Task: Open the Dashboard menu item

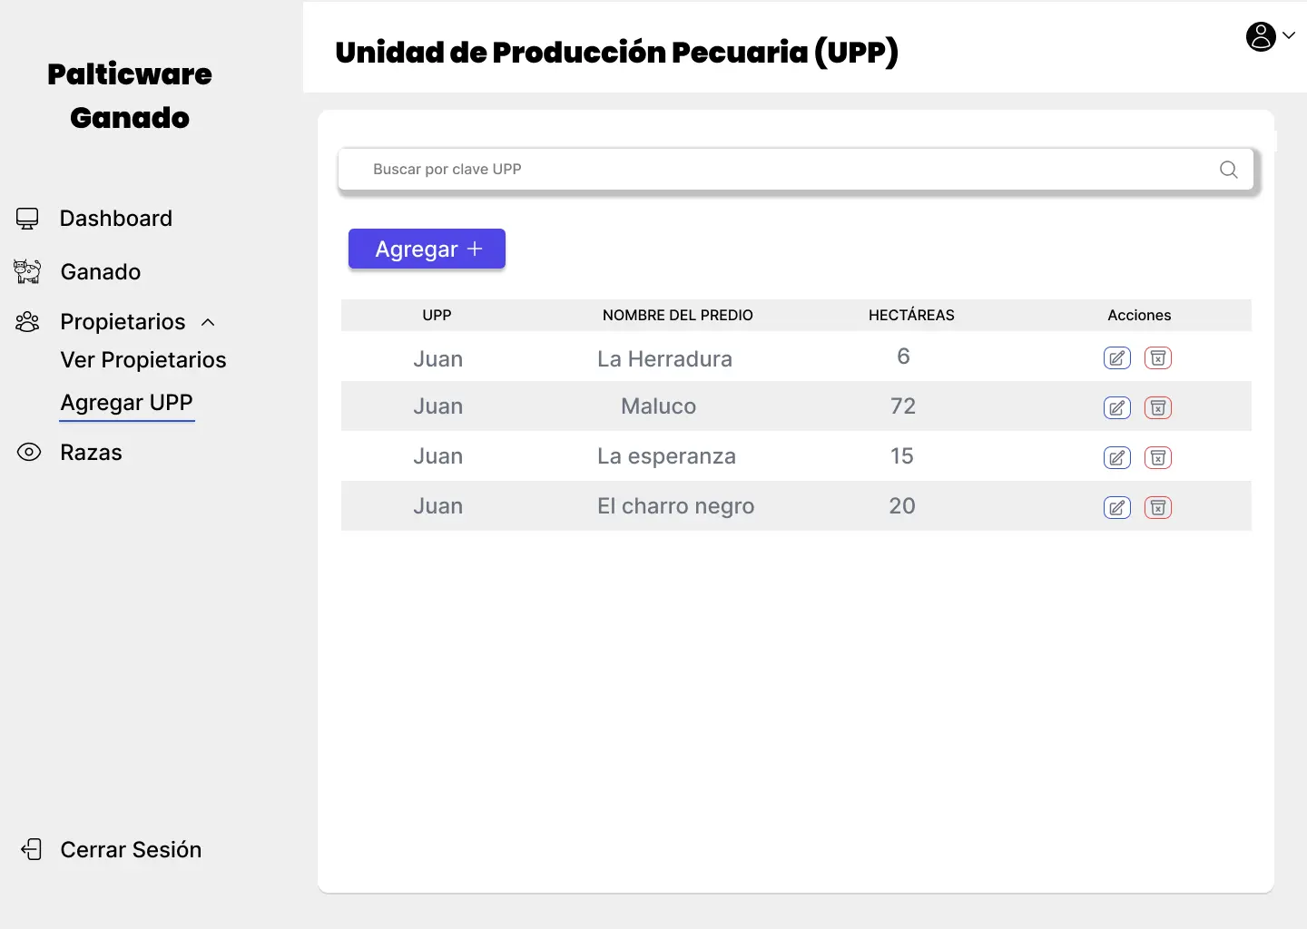Action: coord(115,219)
